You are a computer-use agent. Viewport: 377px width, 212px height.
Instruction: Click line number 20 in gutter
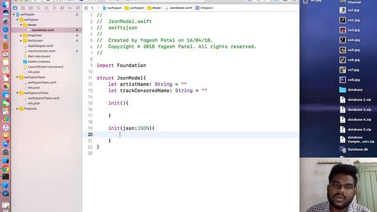click(90, 135)
